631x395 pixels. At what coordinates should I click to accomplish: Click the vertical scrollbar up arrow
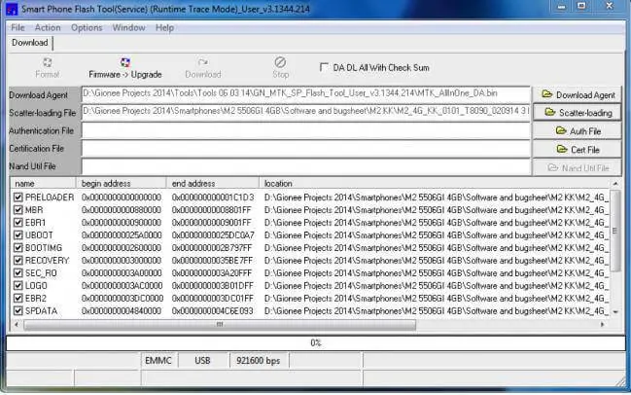[615, 184]
